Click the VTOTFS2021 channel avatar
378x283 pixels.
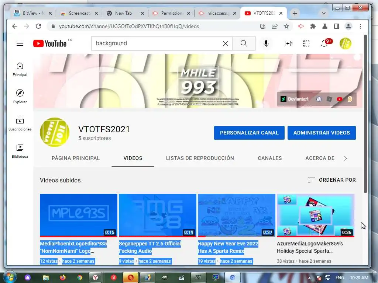click(x=55, y=132)
